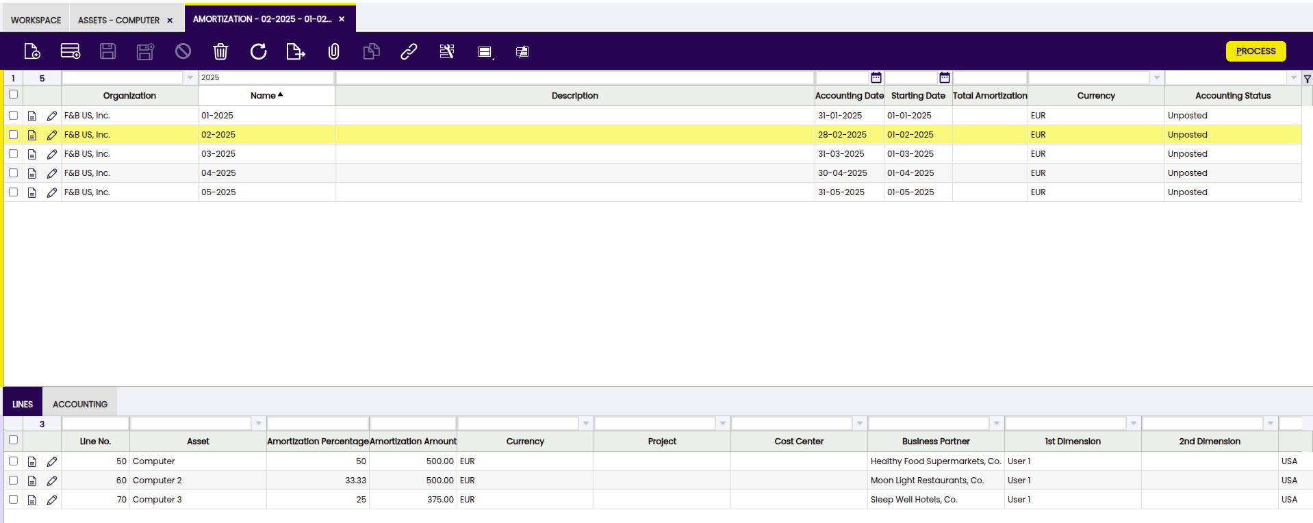
Task: Sort by the Amortization Amount column header
Action: click(413, 442)
